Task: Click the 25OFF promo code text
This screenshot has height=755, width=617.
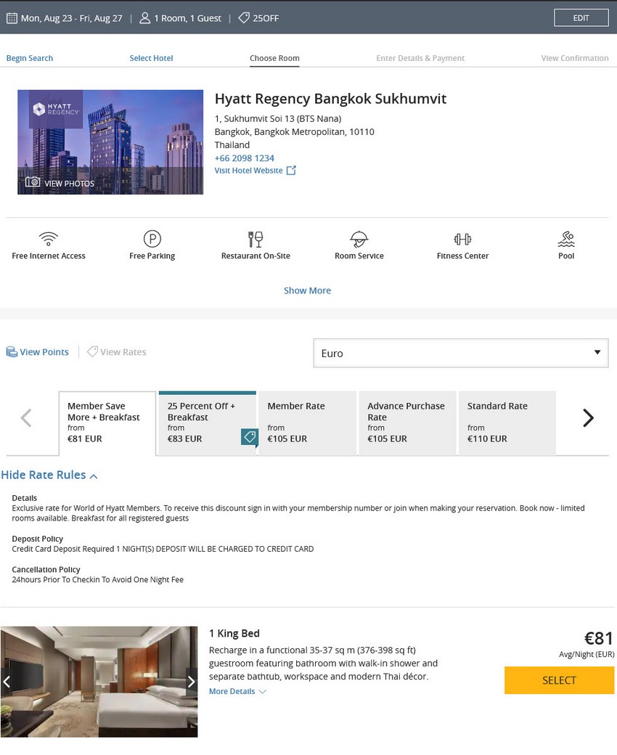Action: click(266, 18)
